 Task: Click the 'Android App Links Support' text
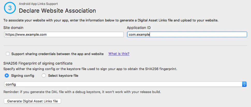[x=38, y=4]
